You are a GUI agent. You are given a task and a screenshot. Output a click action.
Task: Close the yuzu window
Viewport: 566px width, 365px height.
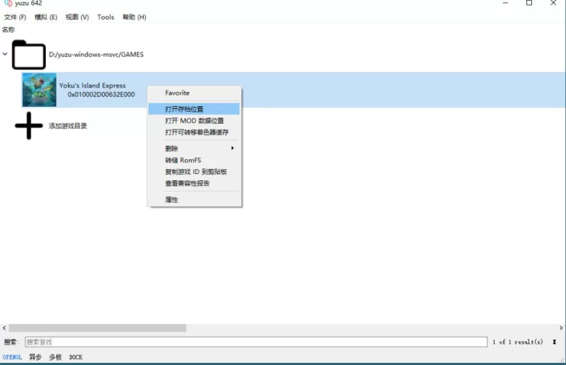(x=553, y=3)
